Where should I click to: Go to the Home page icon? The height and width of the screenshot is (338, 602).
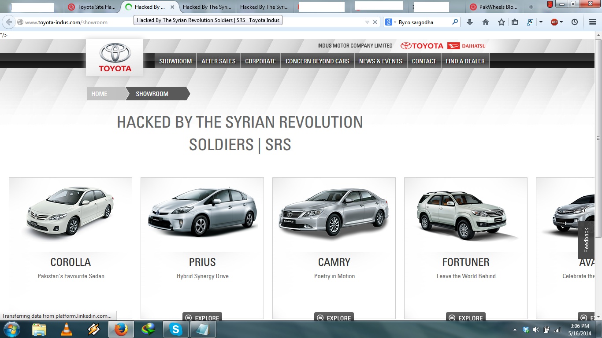pyautogui.click(x=486, y=22)
